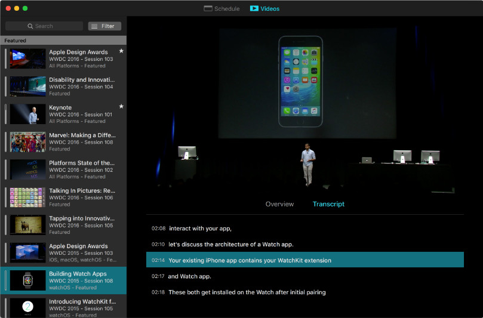Select 'Tapping into Innovativ...' title text
Screen dimensions: 483x318
pos(82,218)
